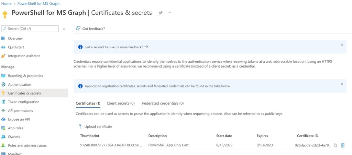The image size is (352, 155).
Task: Click the Expose an API cloud icon
Action: (3, 119)
